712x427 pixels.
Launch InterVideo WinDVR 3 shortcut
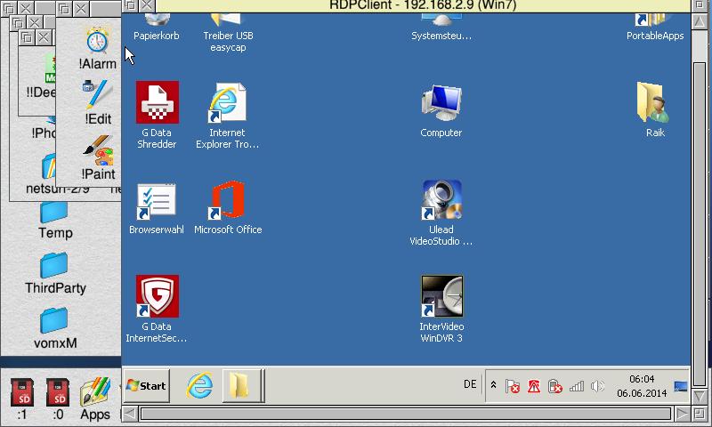(x=441, y=309)
